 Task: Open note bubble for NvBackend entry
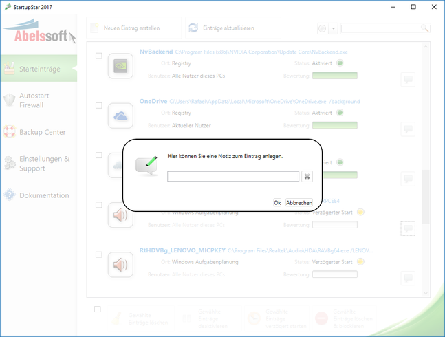tap(408, 79)
